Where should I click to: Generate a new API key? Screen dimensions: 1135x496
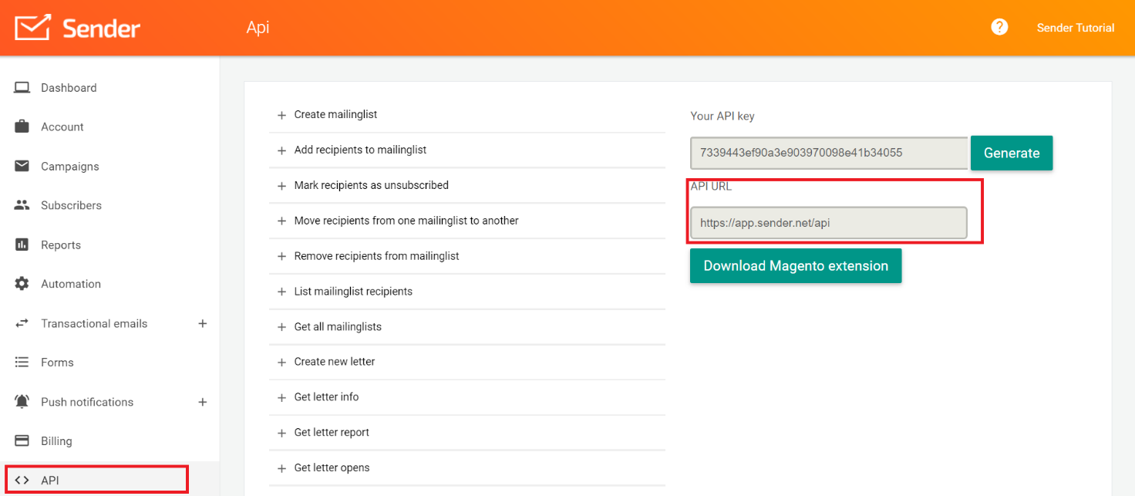tap(1012, 153)
